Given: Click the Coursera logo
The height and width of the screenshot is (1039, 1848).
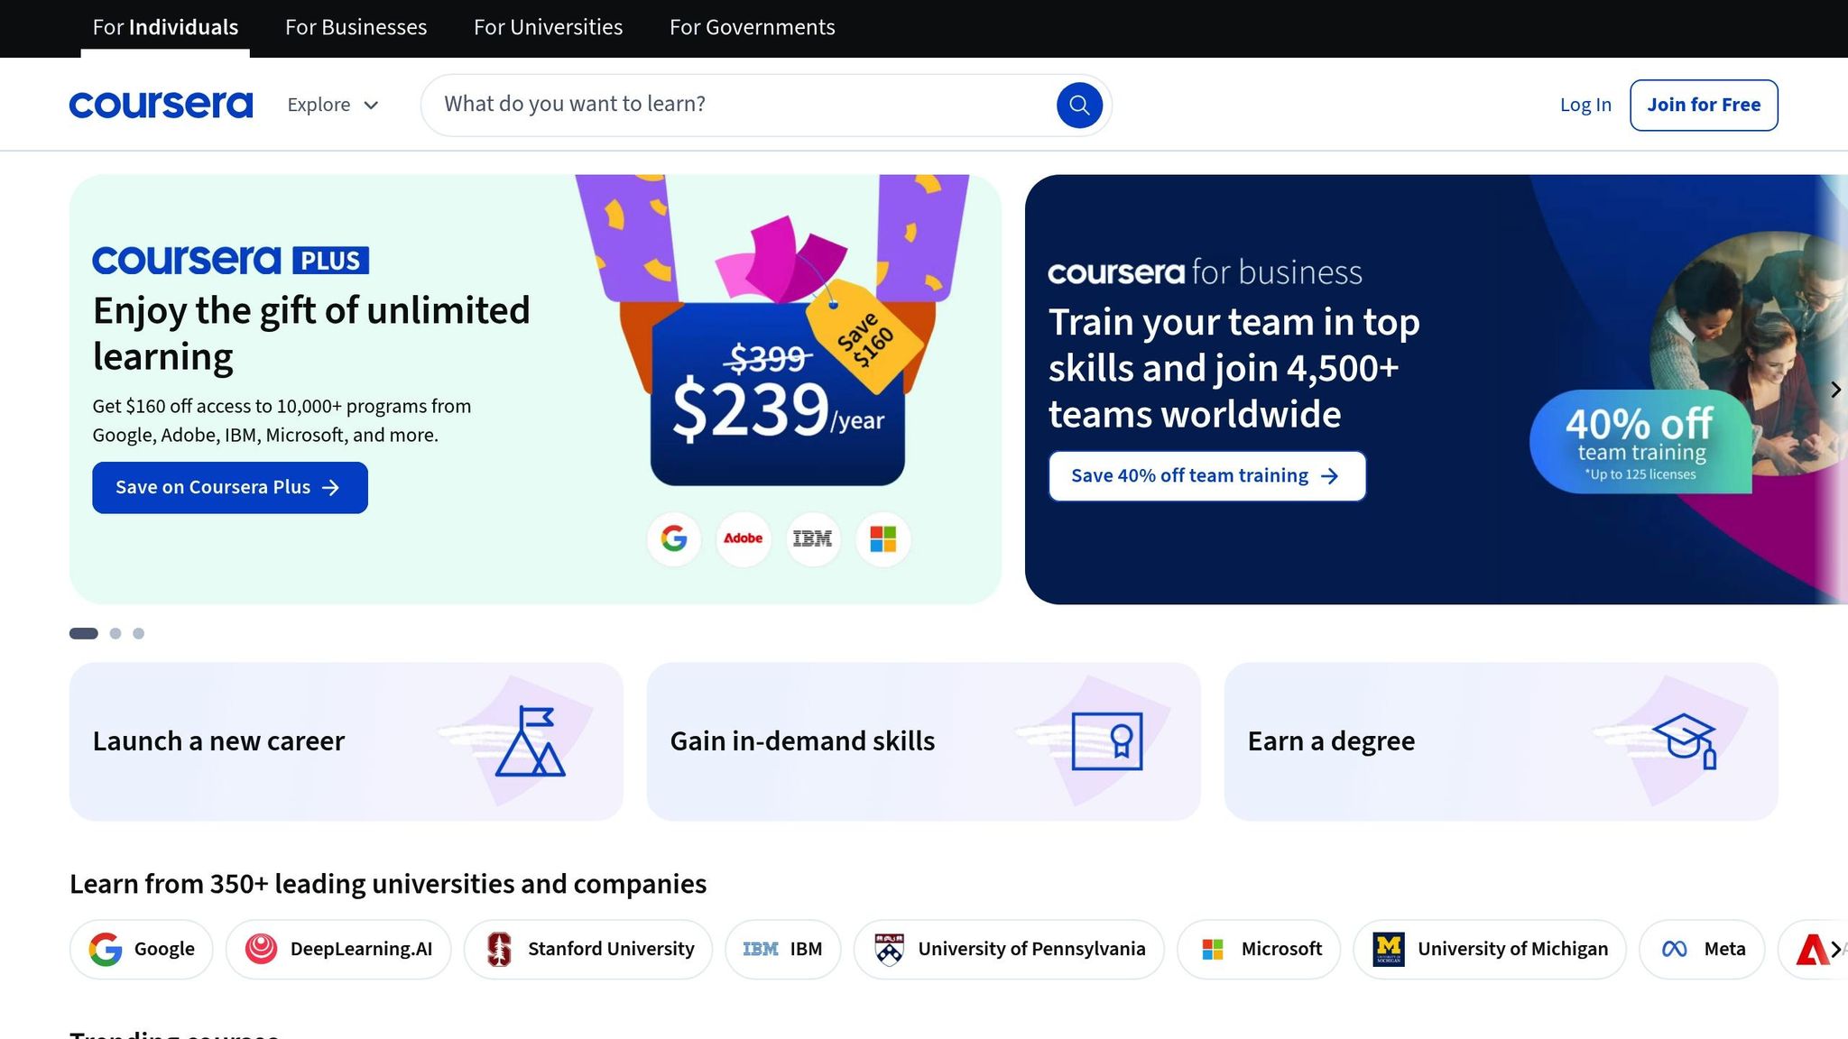Looking at the screenshot, I should pyautogui.click(x=161, y=104).
